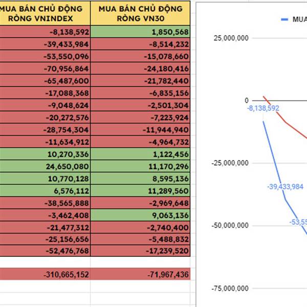Select cell -24,180,416
Screen dimensions: 307x307
(140, 69)
